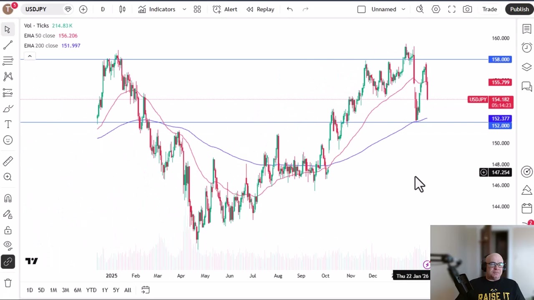The height and width of the screenshot is (300, 534).
Task: Open chart settings gear
Action: click(436, 9)
